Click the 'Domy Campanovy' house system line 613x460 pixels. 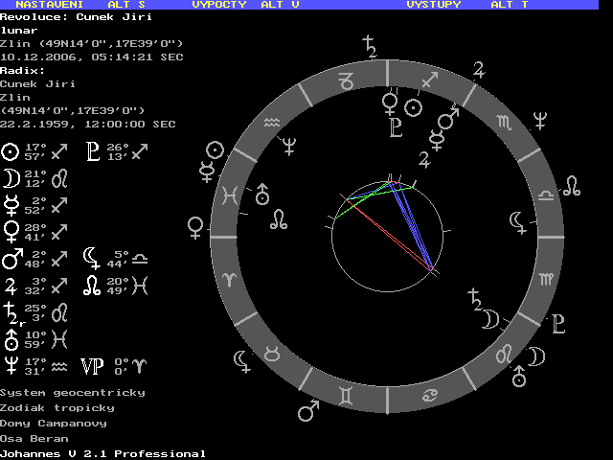point(53,423)
